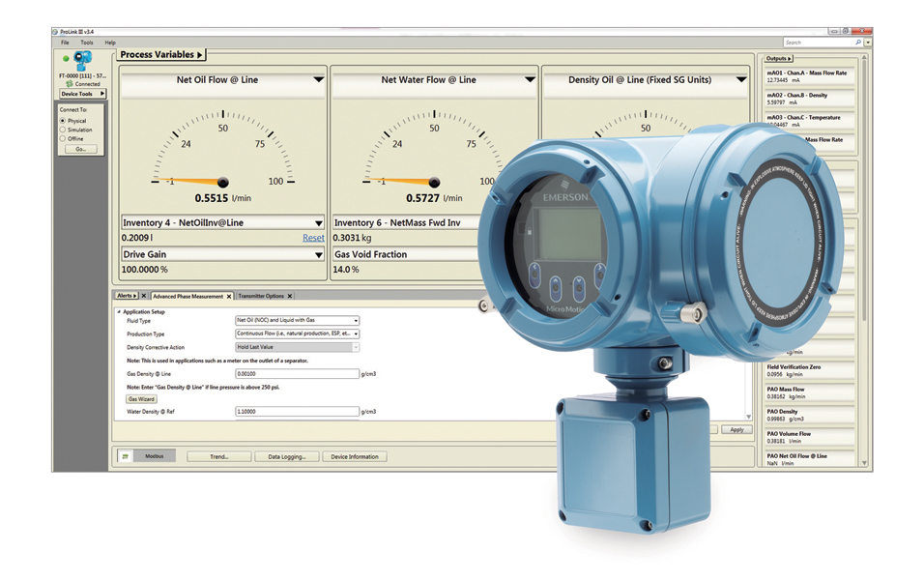Select the Physical connection radio button
924x580 pixels.
pos(63,120)
